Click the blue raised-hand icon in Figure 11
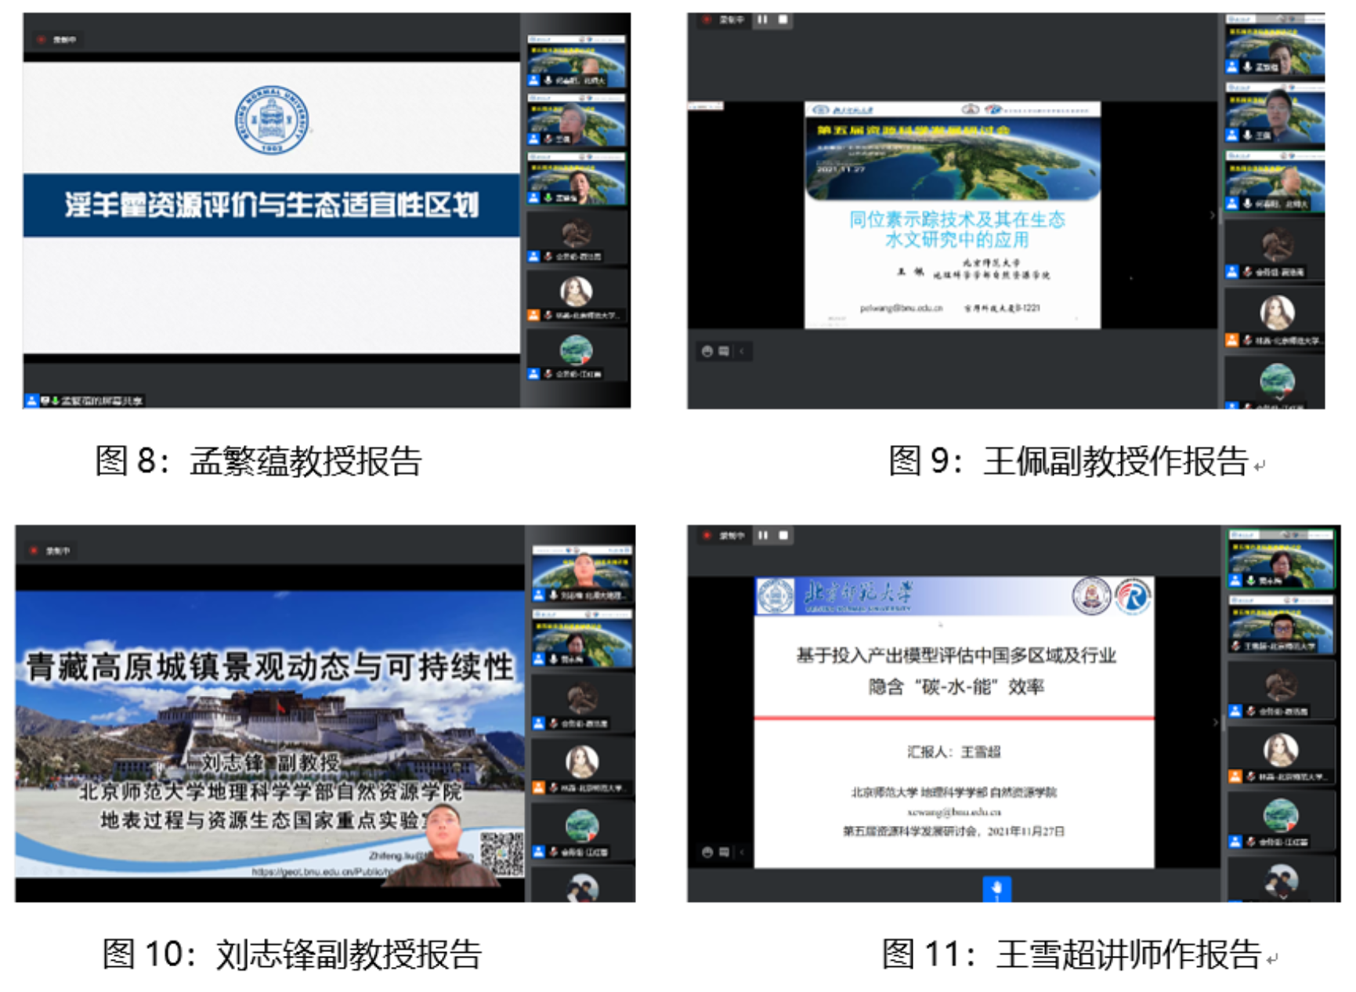 (996, 889)
